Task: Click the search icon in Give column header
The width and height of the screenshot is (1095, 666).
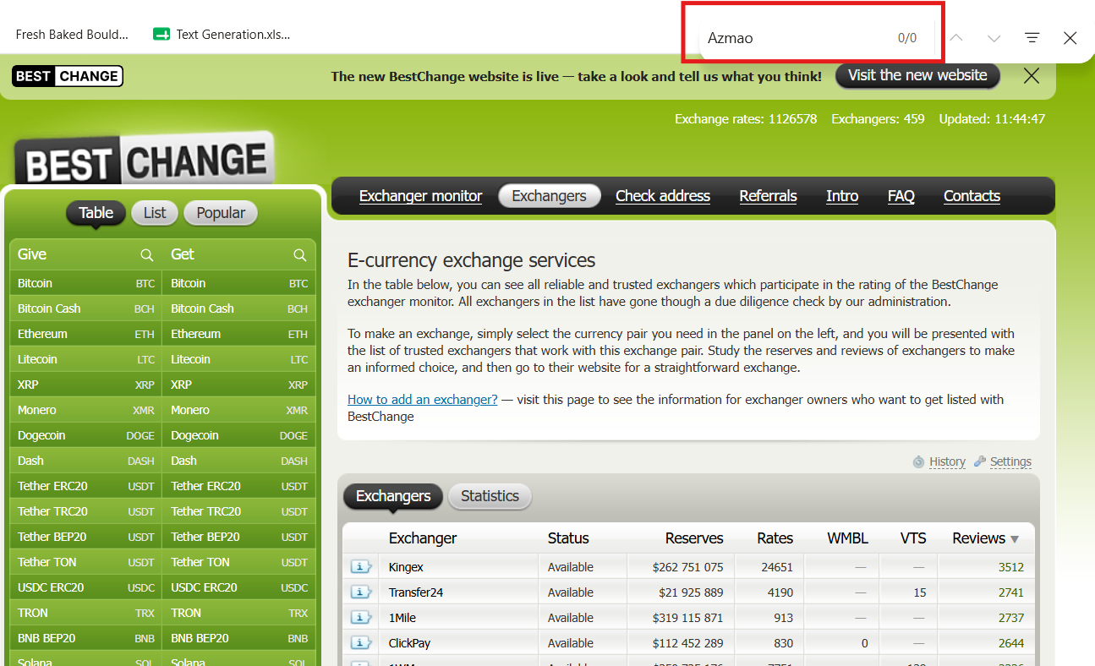Action: point(147,254)
